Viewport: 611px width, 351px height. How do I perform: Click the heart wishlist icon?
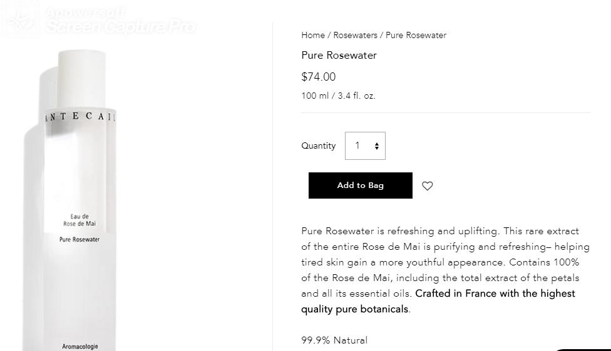pos(428,186)
